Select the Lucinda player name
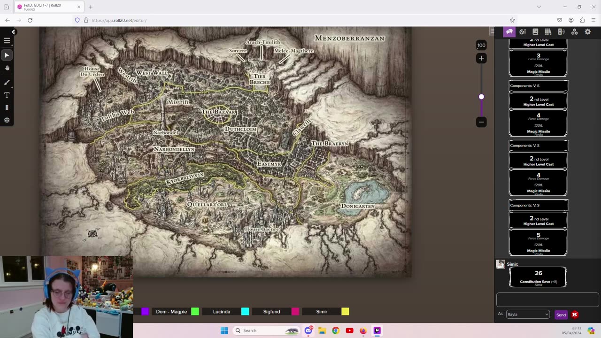This screenshot has height=338, width=601. pyautogui.click(x=222, y=312)
